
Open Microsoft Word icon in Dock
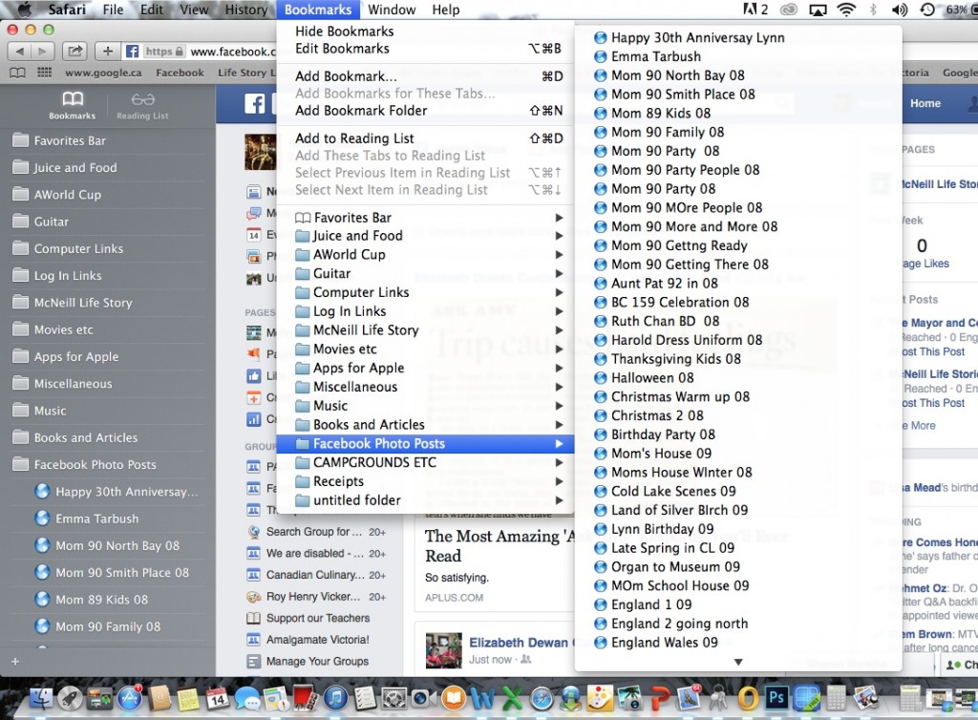pos(482,699)
